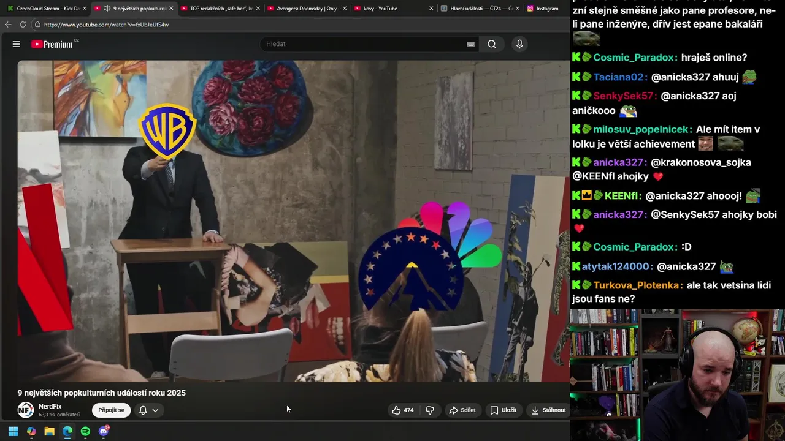785x441 pixels.
Task: Close the Avengers: Doomsday tab
Action: click(x=345, y=9)
